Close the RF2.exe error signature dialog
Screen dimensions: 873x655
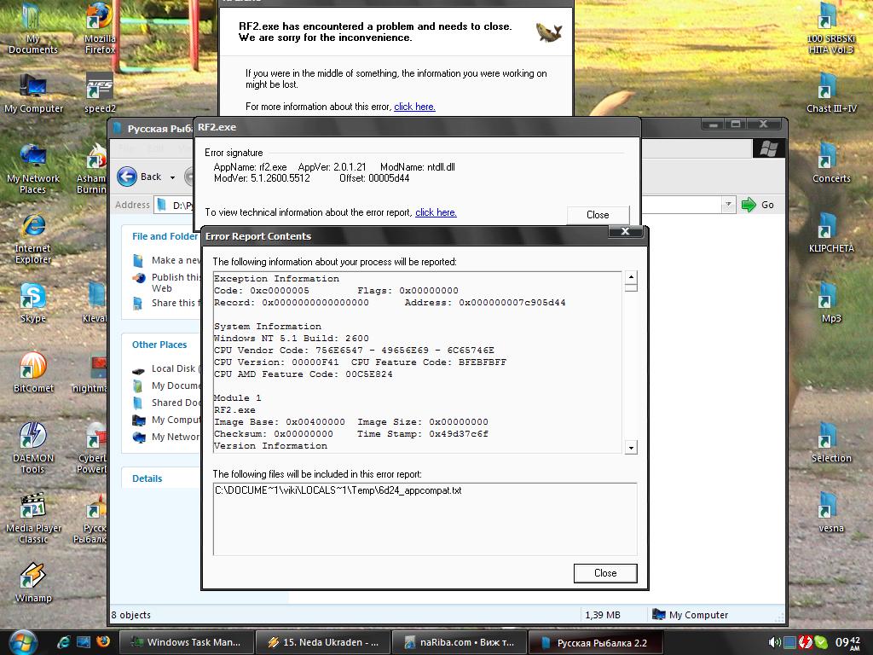pyautogui.click(x=598, y=215)
